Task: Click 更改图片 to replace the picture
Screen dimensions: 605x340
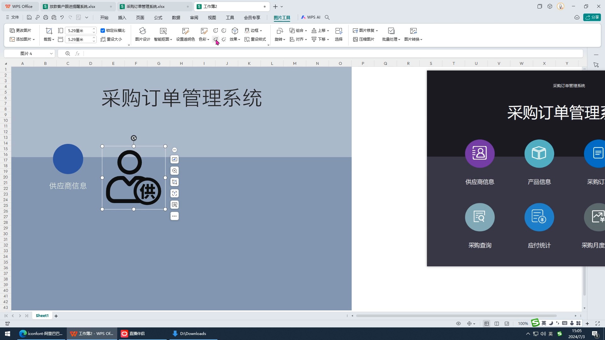Action: (x=20, y=30)
